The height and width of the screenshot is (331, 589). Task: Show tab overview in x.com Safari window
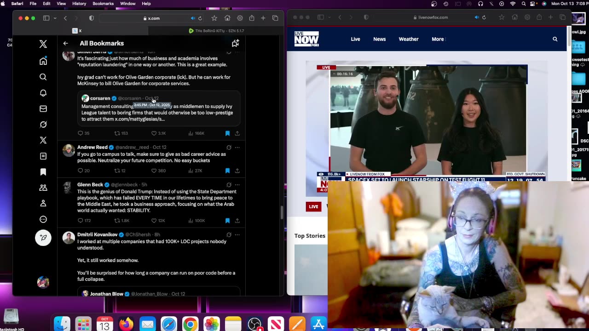[x=275, y=18]
